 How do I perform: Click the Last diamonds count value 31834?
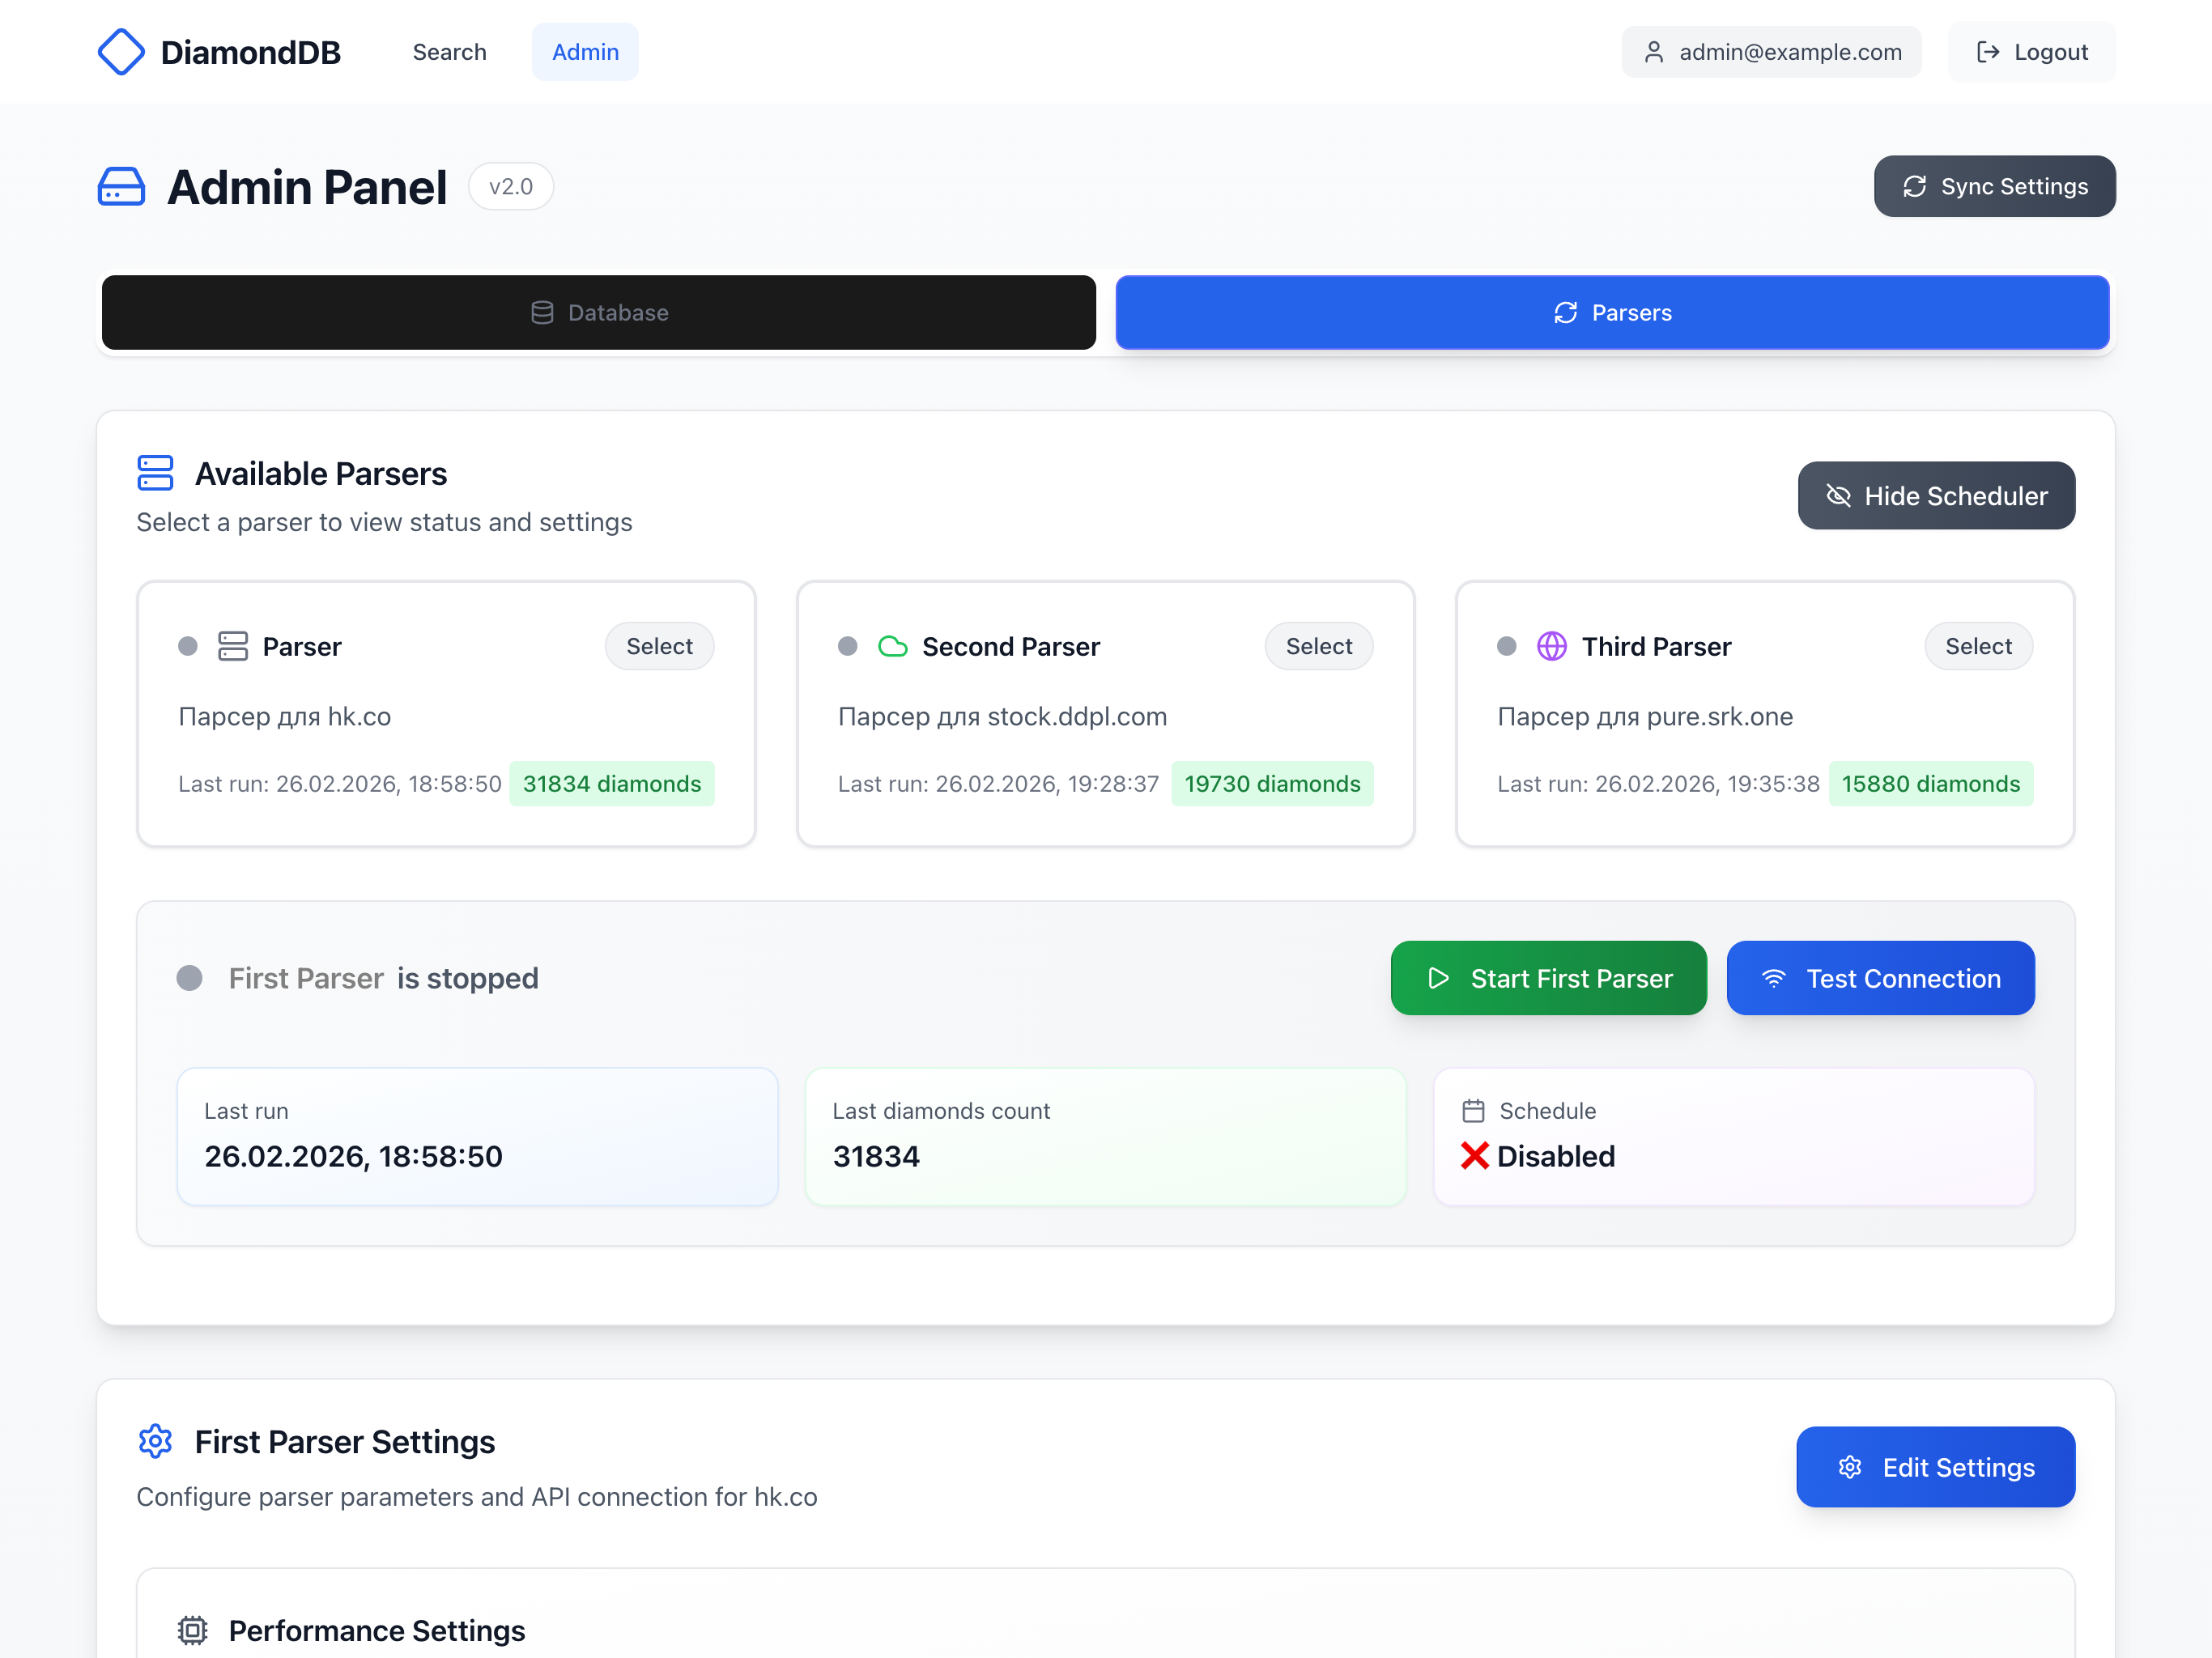pos(876,1157)
